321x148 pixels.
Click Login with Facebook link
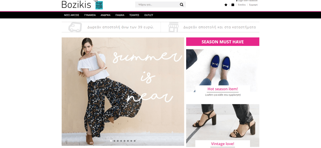(x=248, y=1)
